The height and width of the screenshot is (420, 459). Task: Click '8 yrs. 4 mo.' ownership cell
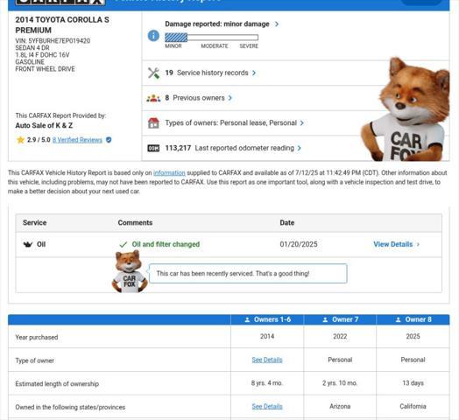(x=267, y=383)
